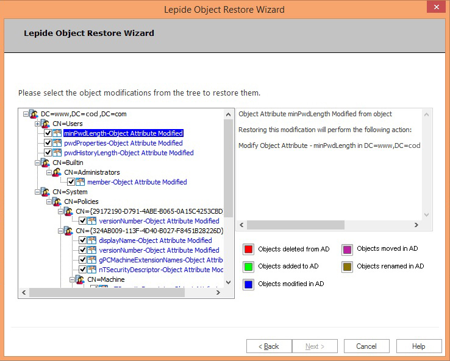Select member-Object Attribute Modified row
Image resolution: width=450 pixels, height=361 pixels.
[x=137, y=182]
